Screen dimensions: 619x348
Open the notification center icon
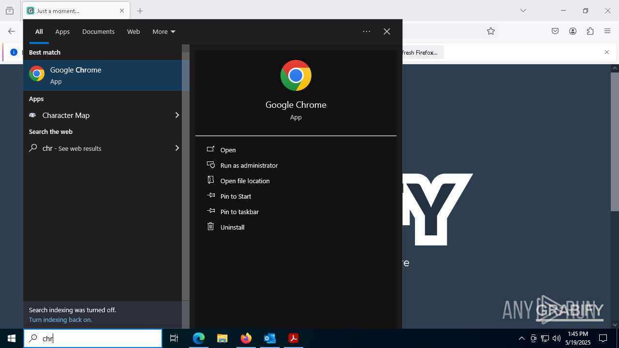tap(603, 338)
